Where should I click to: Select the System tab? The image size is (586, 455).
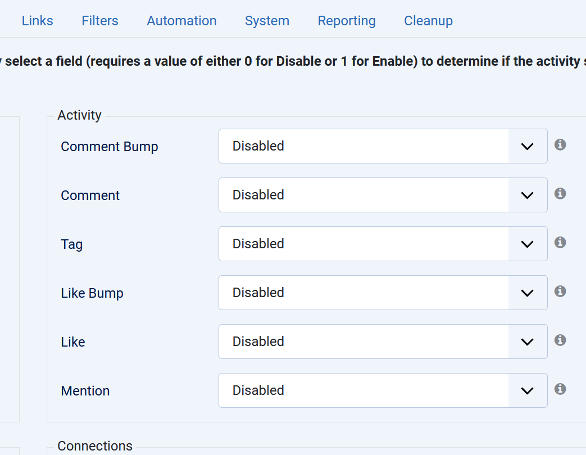(267, 21)
